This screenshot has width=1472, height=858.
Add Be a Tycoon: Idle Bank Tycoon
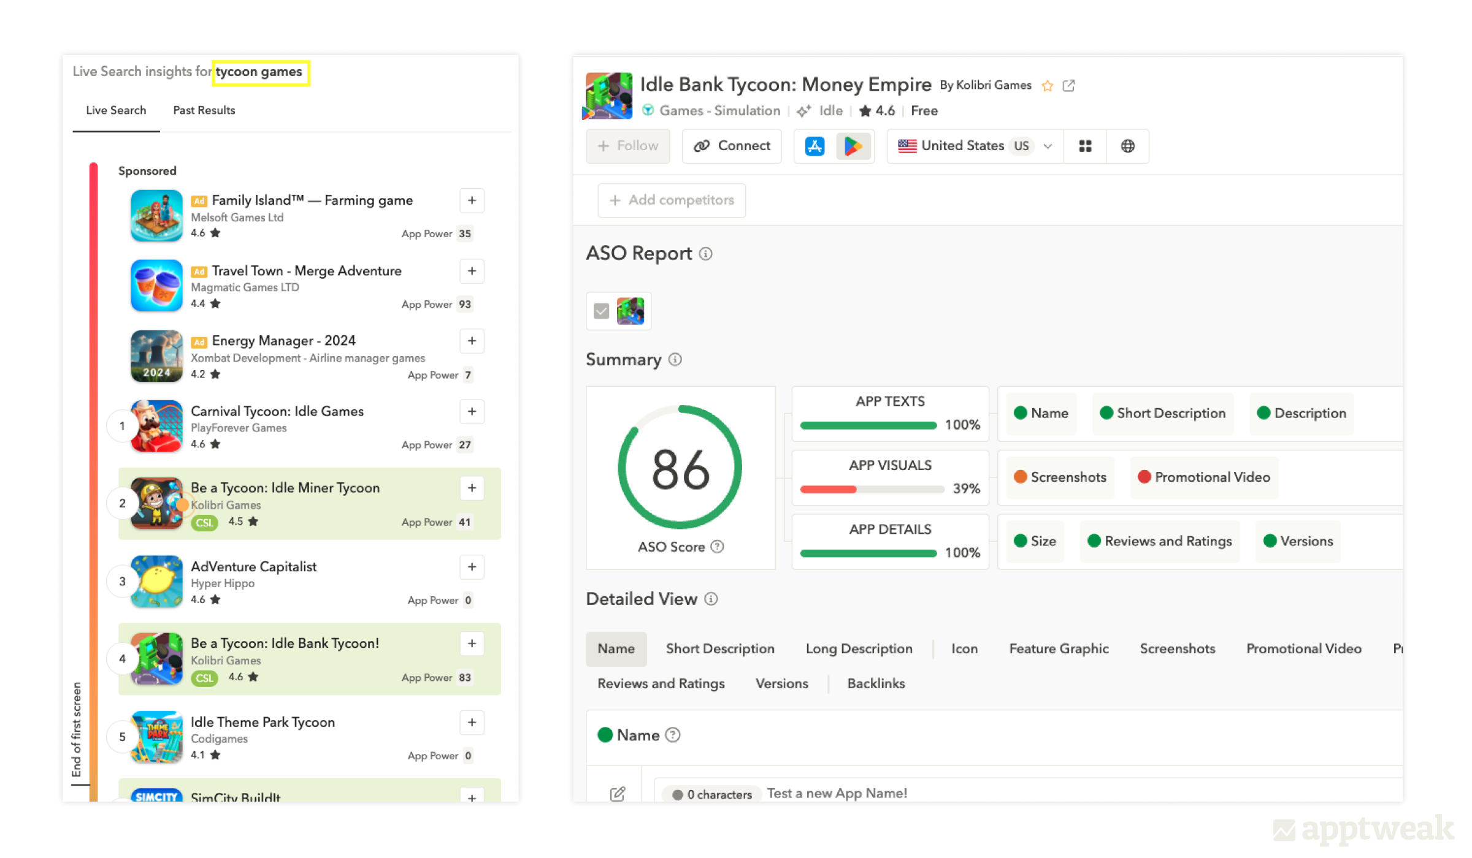click(472, 643)
